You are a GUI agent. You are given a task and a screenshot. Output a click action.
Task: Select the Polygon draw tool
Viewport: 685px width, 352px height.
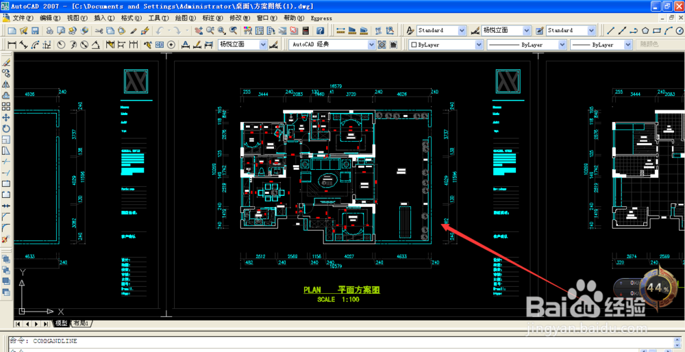point(645,31)
